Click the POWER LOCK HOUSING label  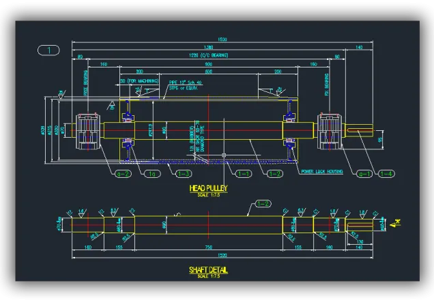click(x=322, y=172)
